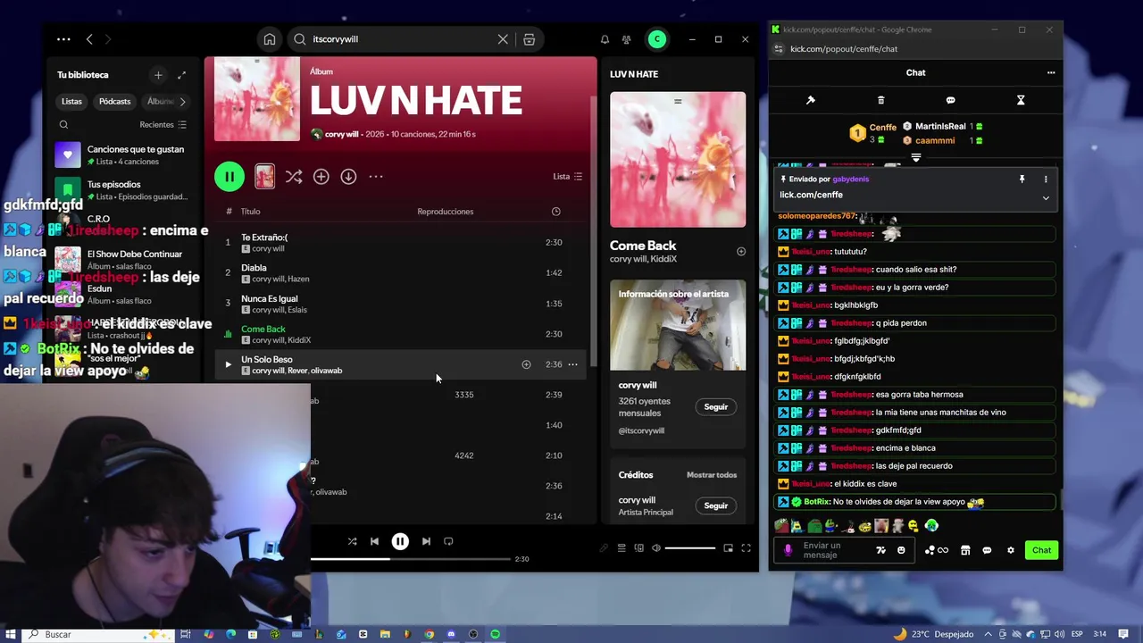1143x643 pixels.
Task: Open the Lista view options dropdown
Action: point(568,177)
